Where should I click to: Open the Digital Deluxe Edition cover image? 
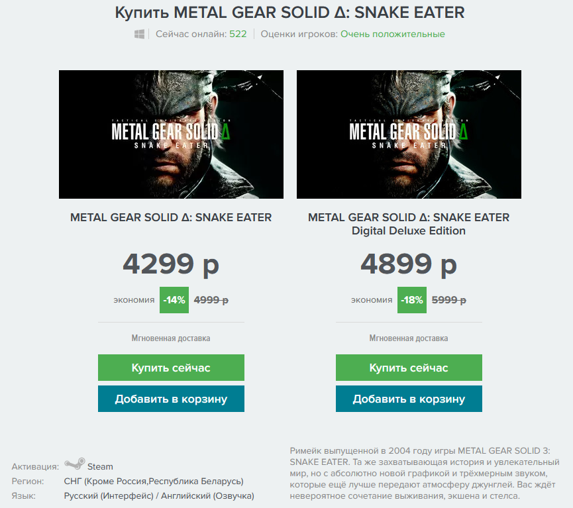(409, 134)
